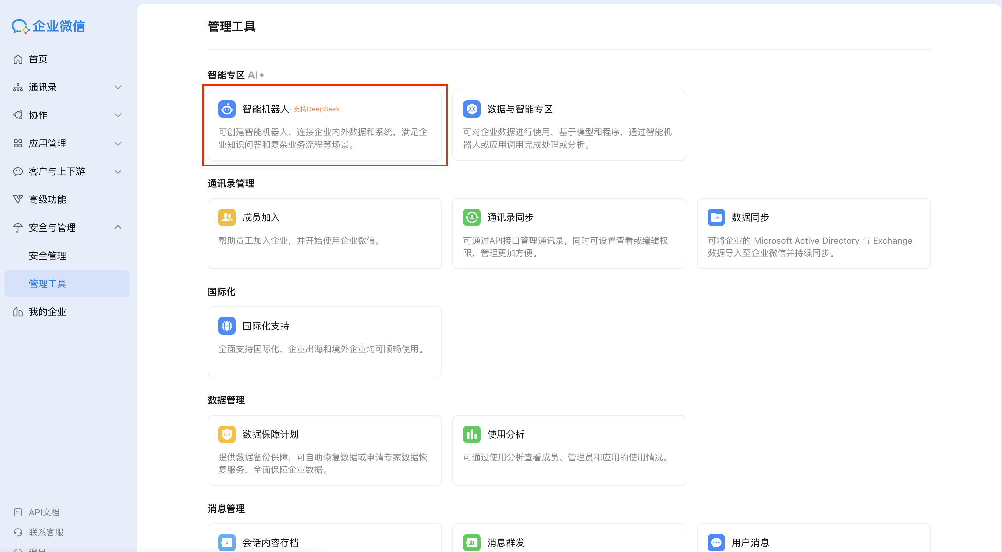The image size is (1002, 552).
Task: Click the 会话内容存档 archive icon
Action: (227, 542)
